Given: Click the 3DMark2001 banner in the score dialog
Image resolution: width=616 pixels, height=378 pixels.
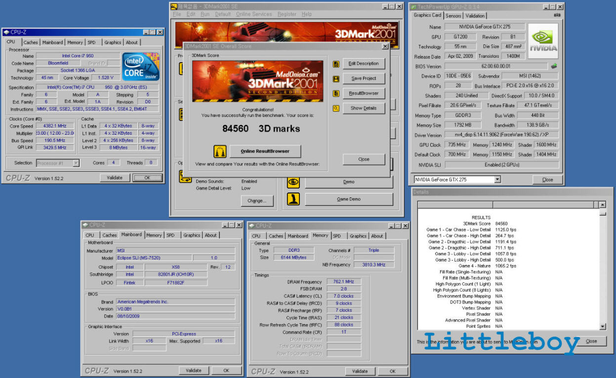Looking at the screenshot, I should [258, 81].
